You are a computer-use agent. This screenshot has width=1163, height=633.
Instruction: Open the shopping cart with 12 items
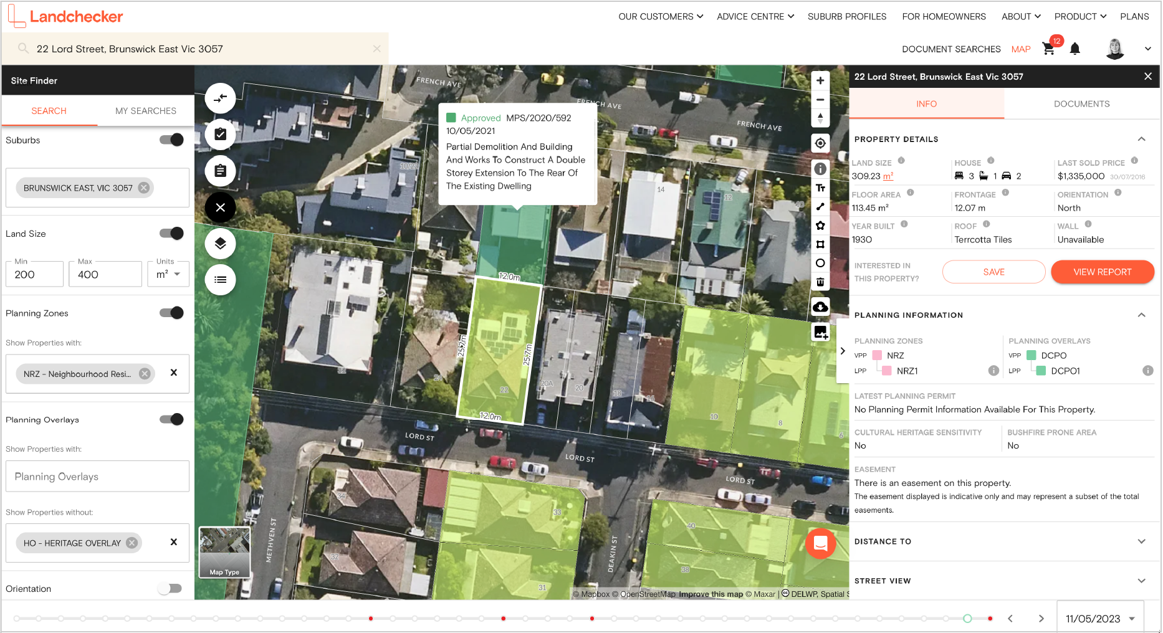[x=1049, y=49]
